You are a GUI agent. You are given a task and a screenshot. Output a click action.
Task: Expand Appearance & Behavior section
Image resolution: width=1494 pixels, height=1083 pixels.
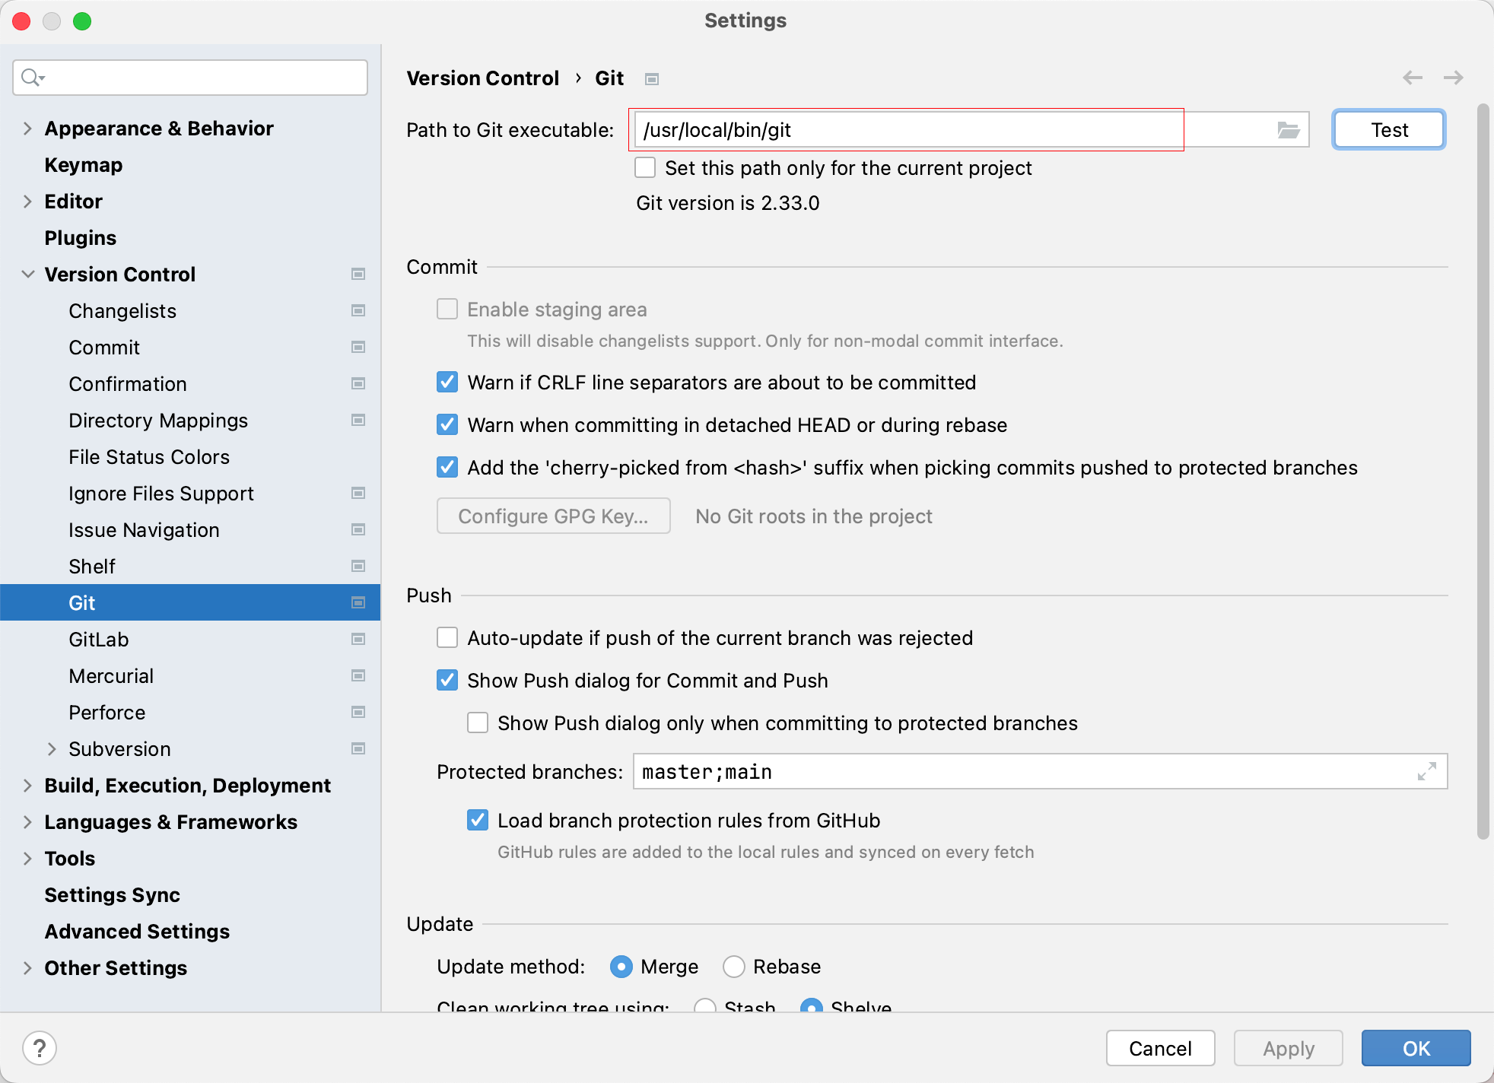click(x=27, y=129)
